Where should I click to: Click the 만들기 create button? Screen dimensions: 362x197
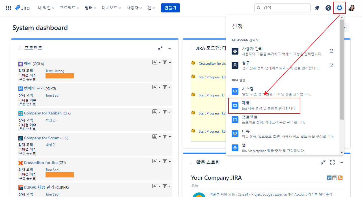pos(171,8)
